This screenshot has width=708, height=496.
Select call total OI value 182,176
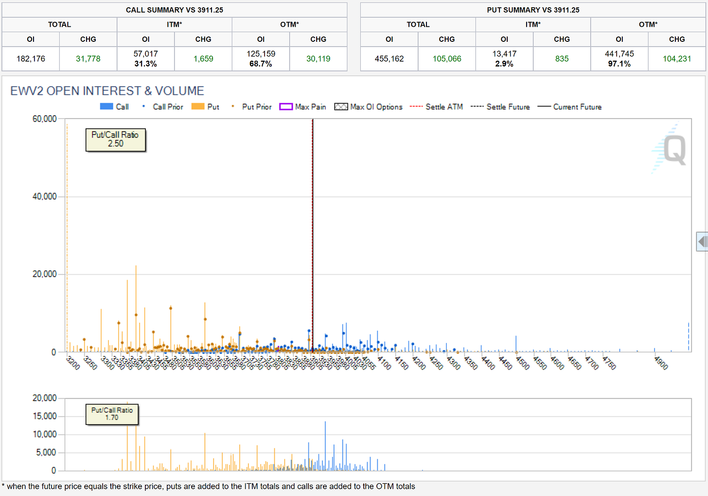[31, 59]
